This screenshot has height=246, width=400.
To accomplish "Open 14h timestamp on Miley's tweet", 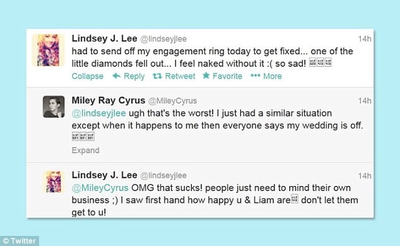I will pyautogui.click(x=365, y=101).
